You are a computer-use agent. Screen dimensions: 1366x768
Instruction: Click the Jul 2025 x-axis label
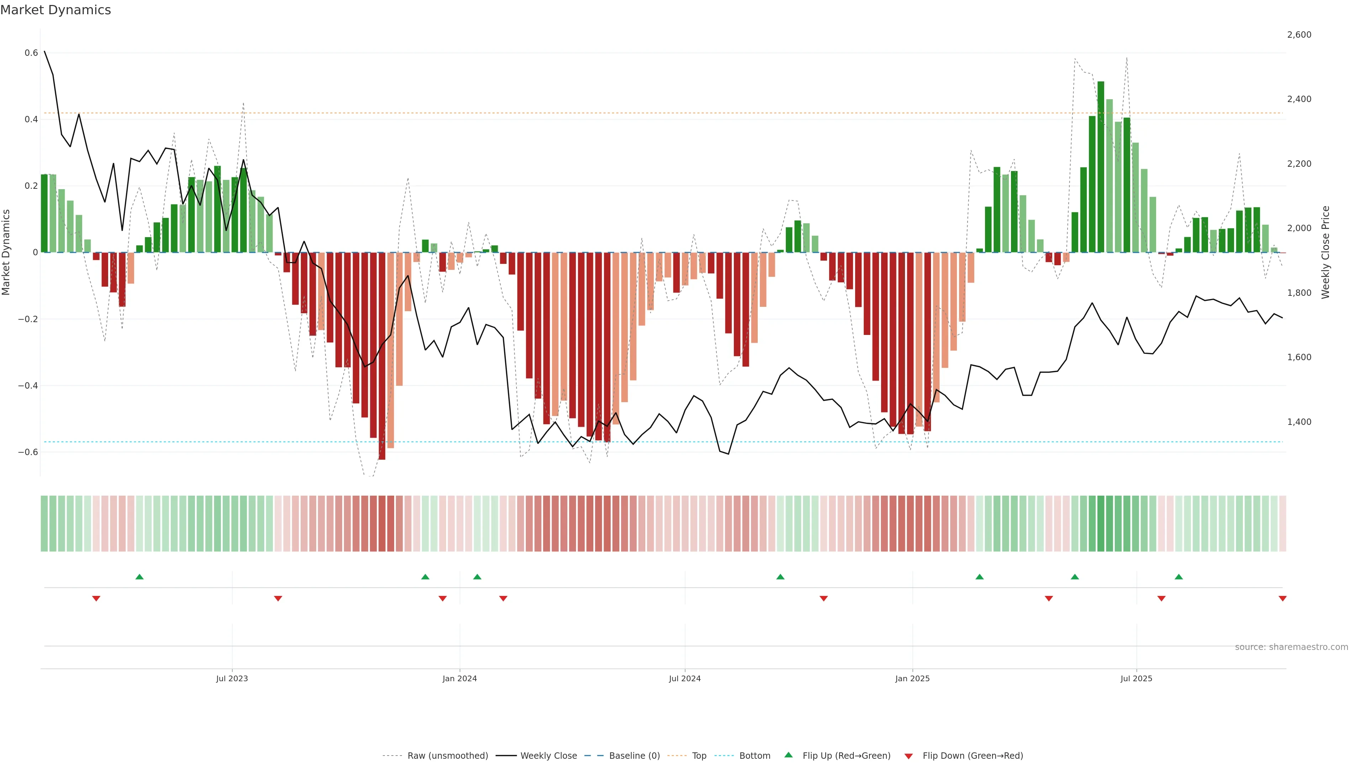click(x=1136, y=678)
